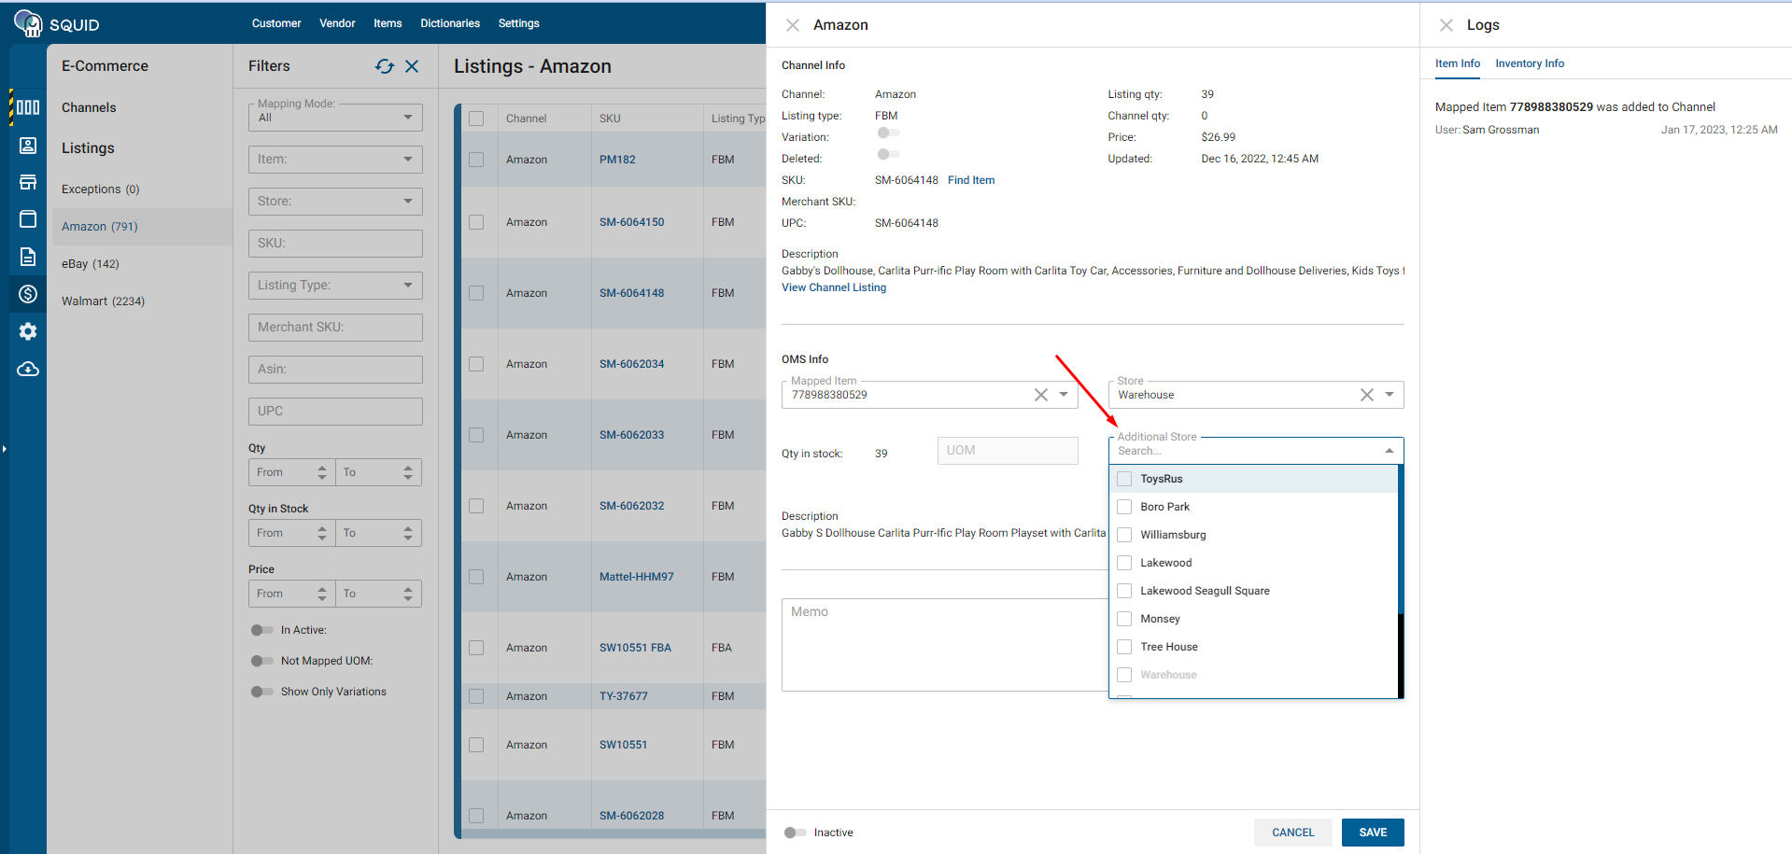This screenshot has height=854, width=1792.
Task: Click the Memo text area
Action: point(944,645)
